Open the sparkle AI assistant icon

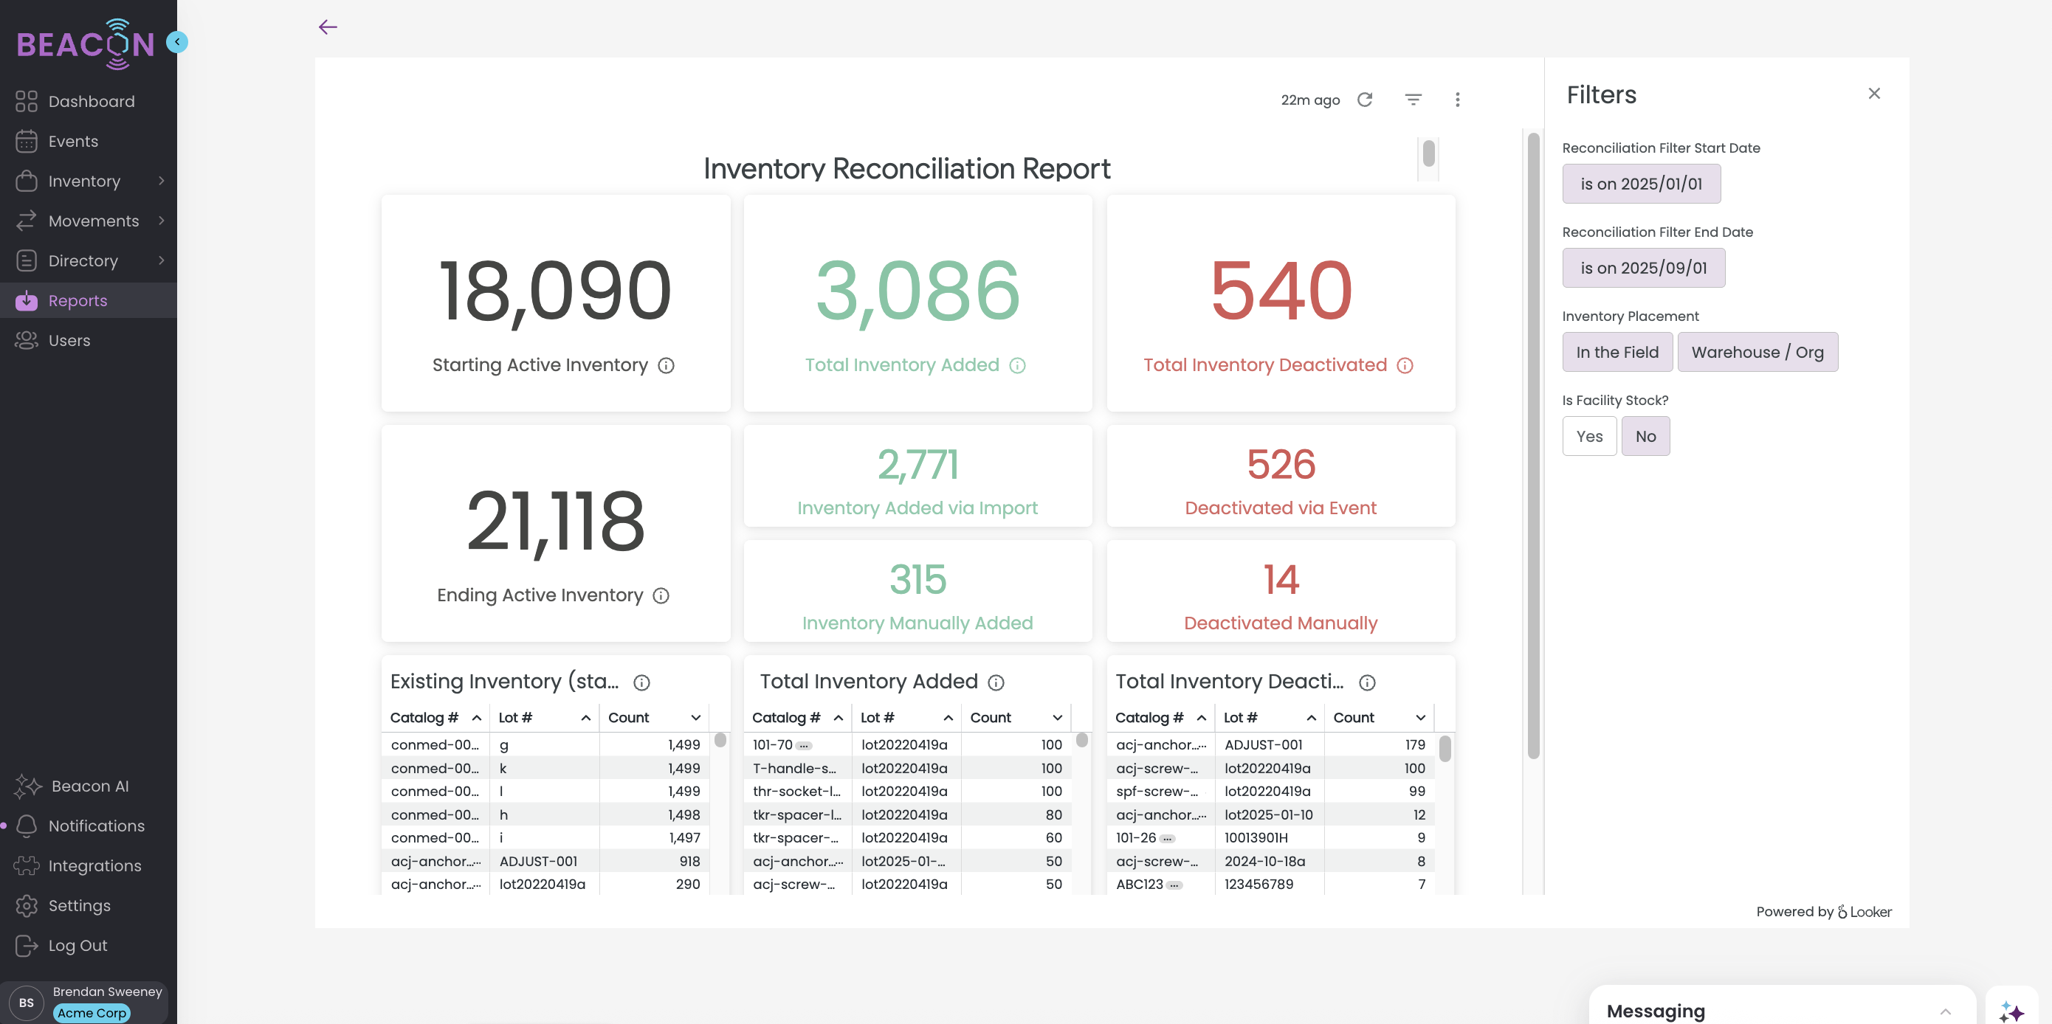click(x=2011, y=1011)
